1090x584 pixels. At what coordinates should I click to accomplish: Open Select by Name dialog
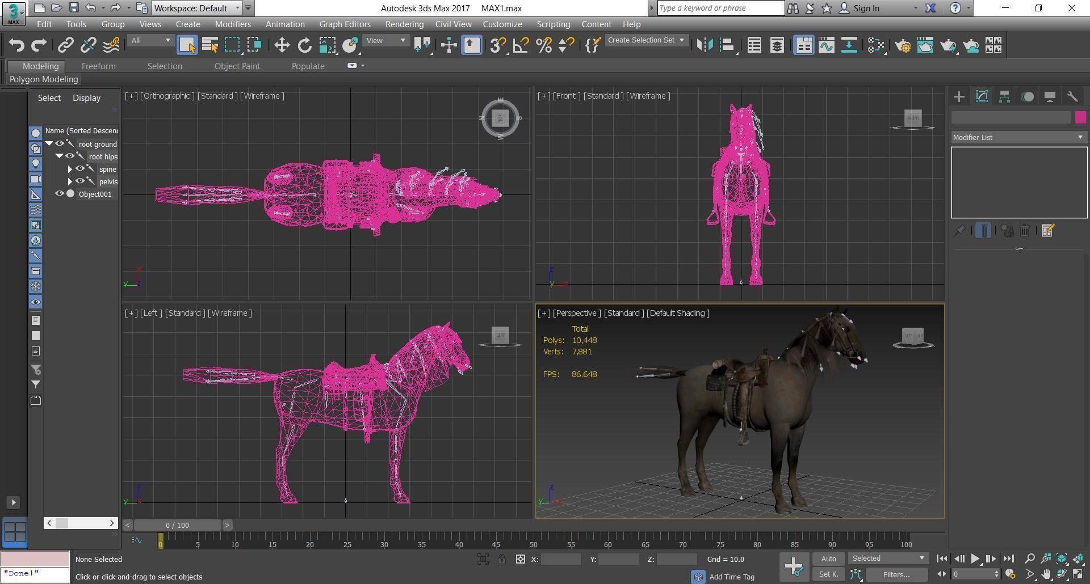click(x=210, y=45)
